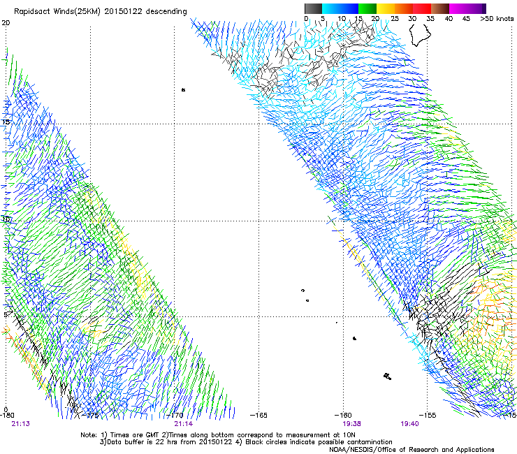Click the island outline just left of -155 longitude label

click(388, 376)
